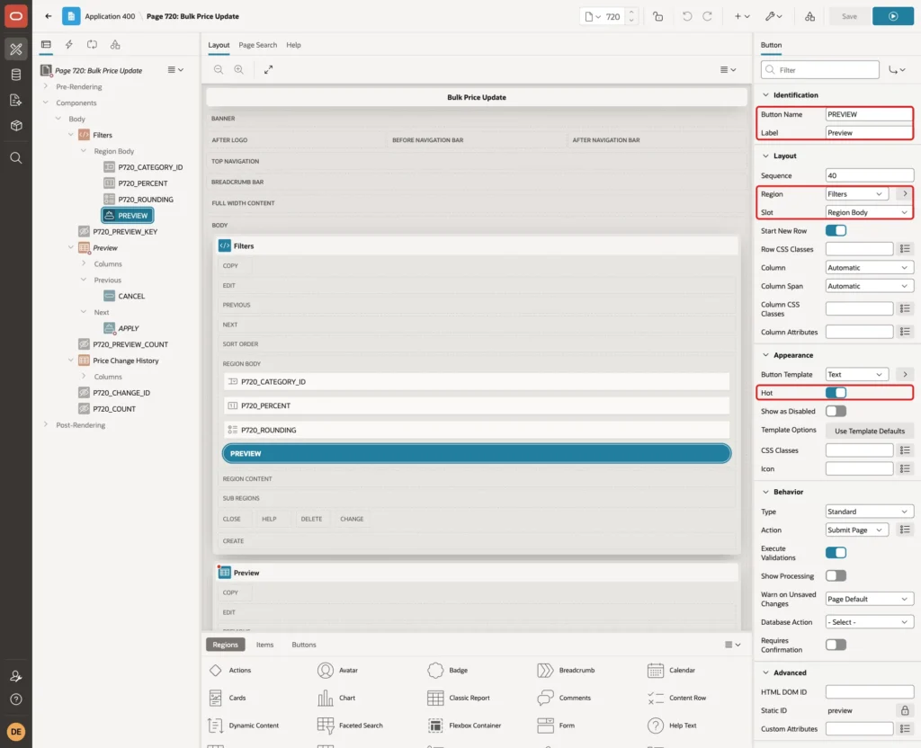Open the Column Span dropdown
Image resolution: width=921 pixels, height=748 pixels.
(x=870, y=286)
